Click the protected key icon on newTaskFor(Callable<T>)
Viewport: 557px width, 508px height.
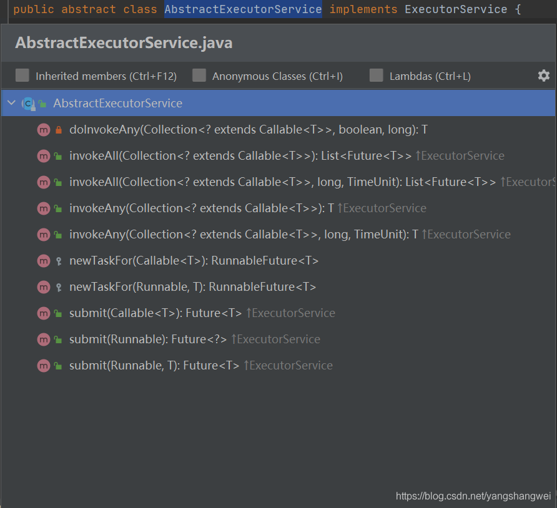point(59,261)
